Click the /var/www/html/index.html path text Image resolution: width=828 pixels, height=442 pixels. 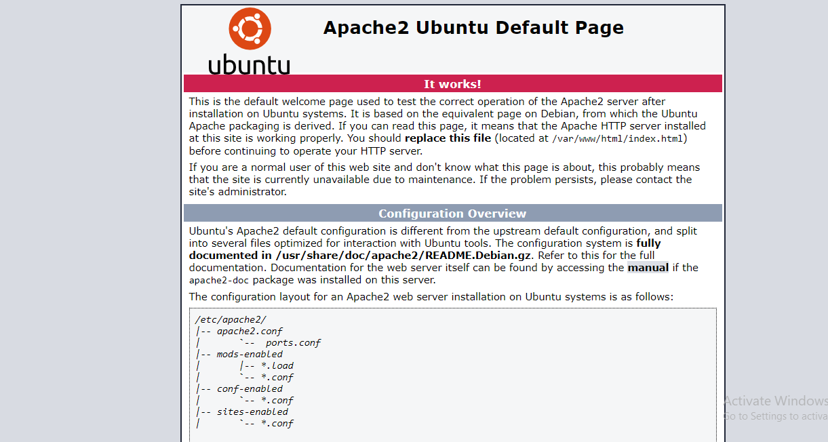click(618, 139)
